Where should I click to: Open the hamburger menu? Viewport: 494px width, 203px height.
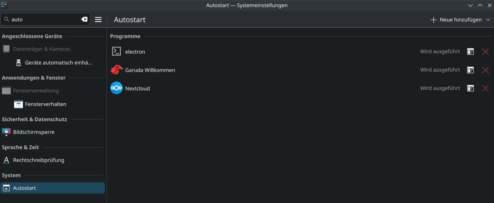coord(98,19)
